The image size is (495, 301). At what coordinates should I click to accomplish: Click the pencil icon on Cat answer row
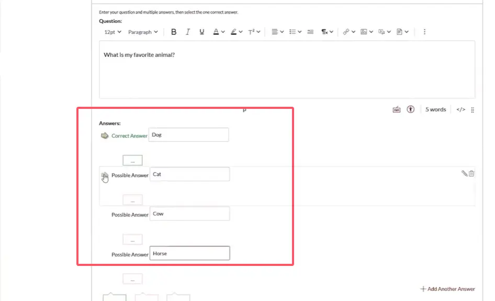(x=464, y=174)
